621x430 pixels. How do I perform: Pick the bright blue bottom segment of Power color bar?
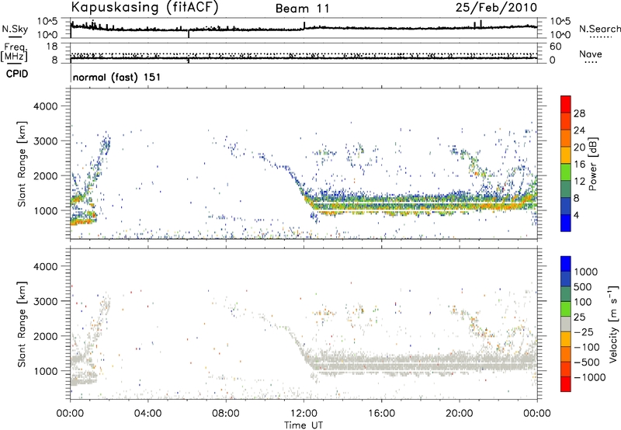pos(566,223)
